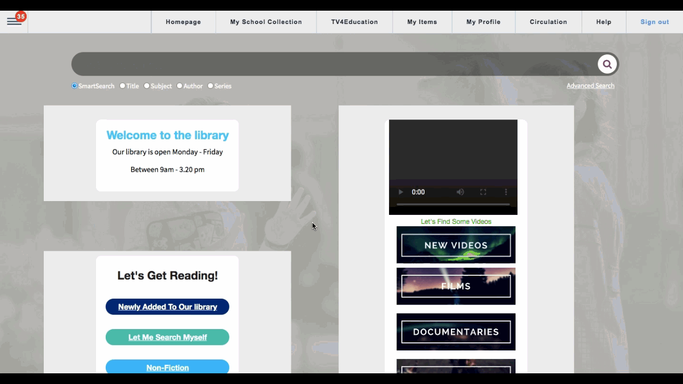The height and width of the screenshot is (384, 683).
Task: Click the Let Me Search Myself button
Action: point(168,337)
